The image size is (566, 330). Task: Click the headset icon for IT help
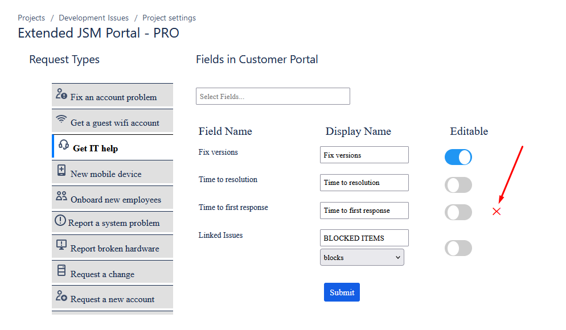(64, 146)
